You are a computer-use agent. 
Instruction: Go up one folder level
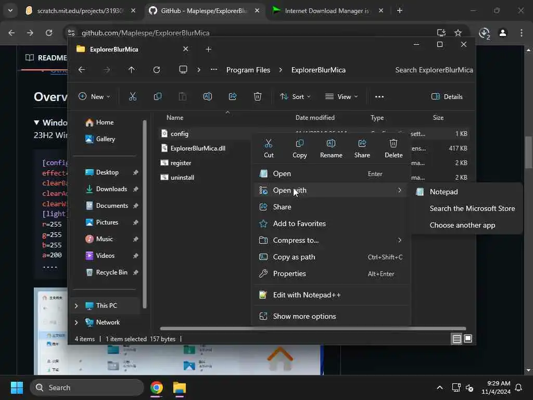pyautogui.click(x=132, y=70)
